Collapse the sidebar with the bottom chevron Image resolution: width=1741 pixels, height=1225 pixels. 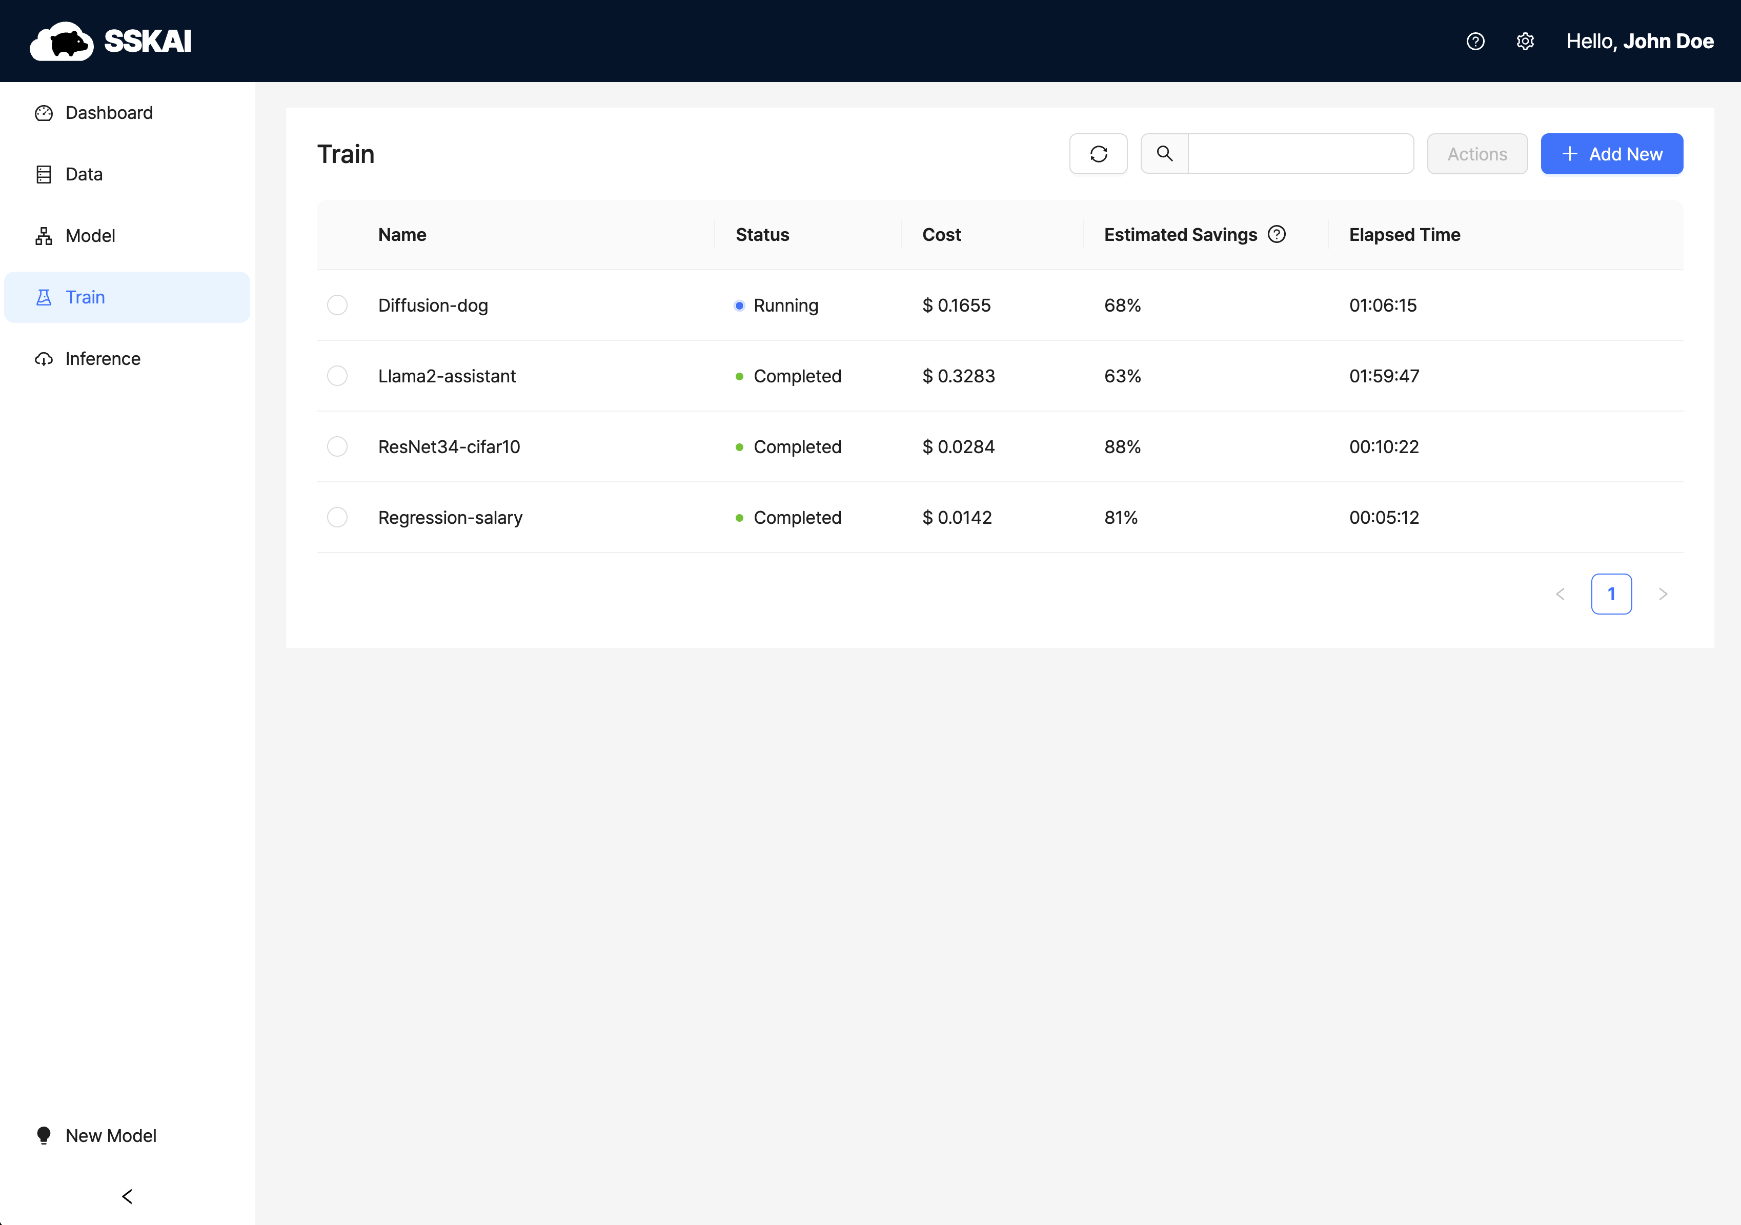click(x=127, y=1196)
